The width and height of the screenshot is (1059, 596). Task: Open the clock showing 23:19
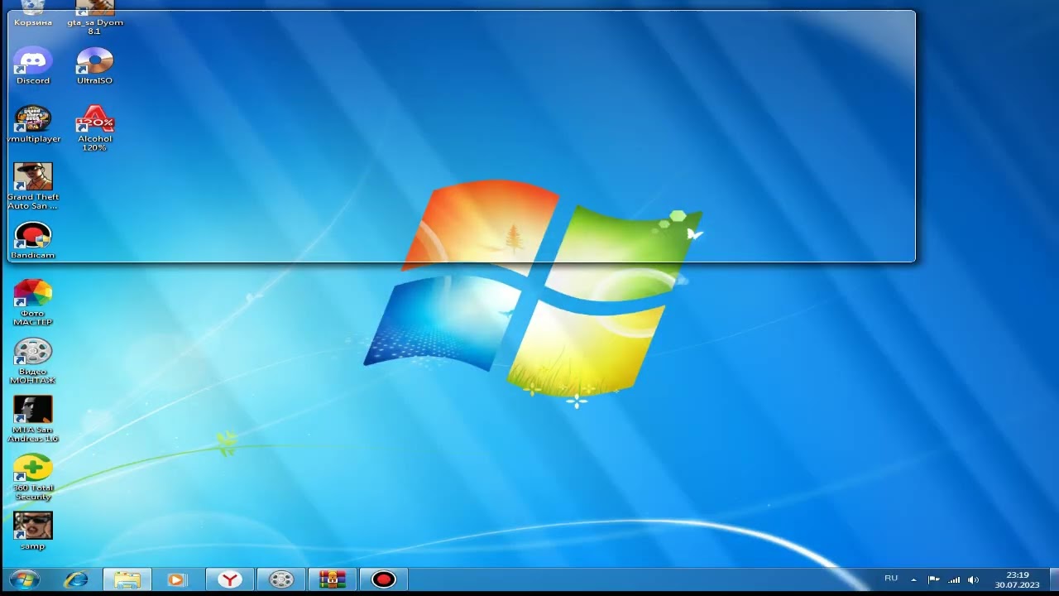[1017, 579]
